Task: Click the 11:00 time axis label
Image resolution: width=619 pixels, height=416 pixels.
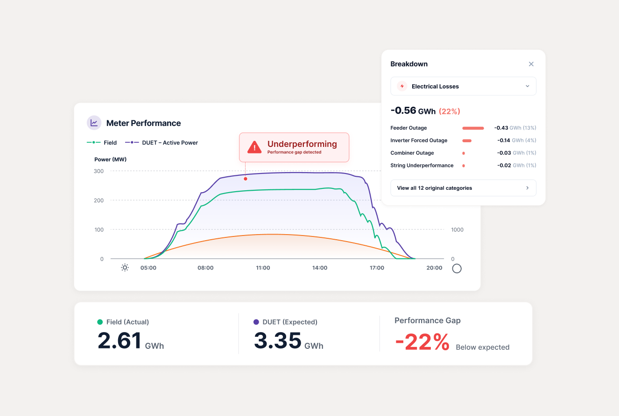Action: (x=263, y=268)
